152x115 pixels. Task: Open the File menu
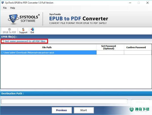click(x=5, y=8)
